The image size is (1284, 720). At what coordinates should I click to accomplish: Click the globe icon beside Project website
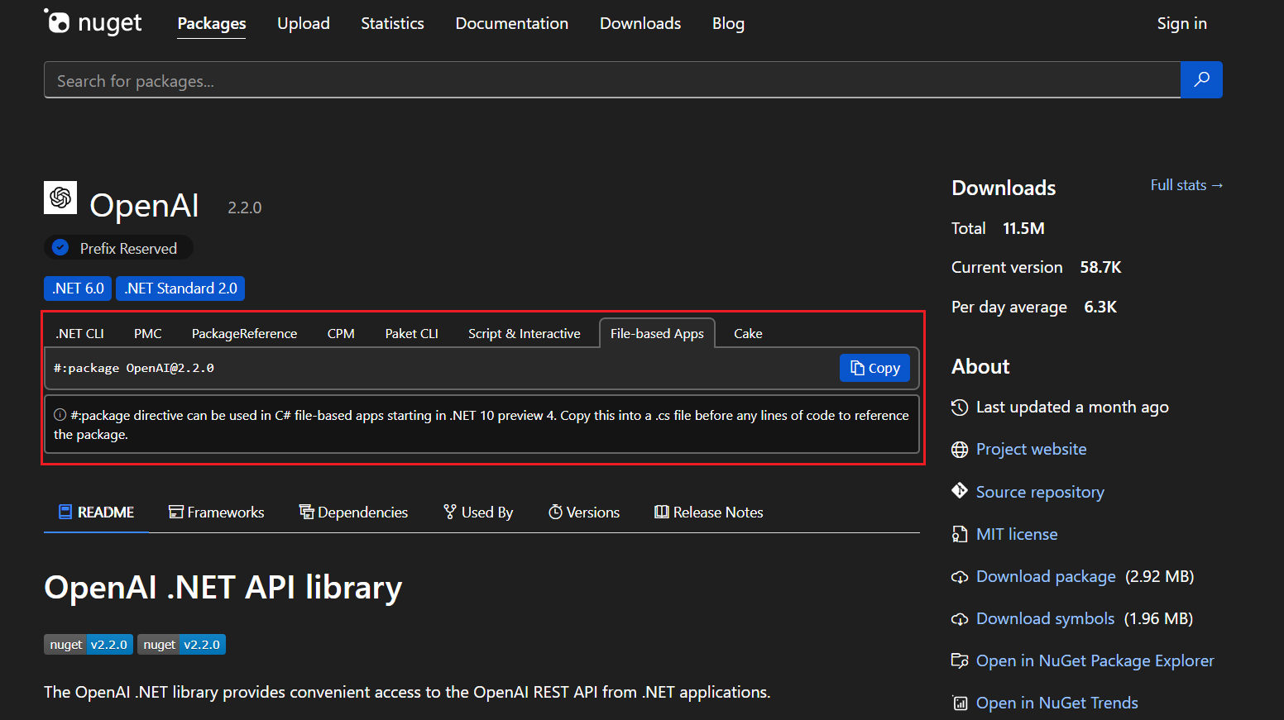tap(960, 449)
